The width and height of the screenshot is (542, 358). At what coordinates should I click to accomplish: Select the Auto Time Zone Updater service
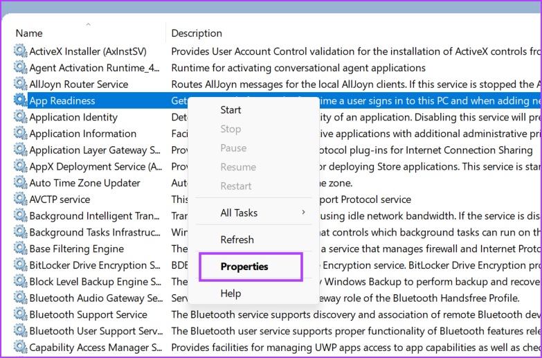(85, 183)
